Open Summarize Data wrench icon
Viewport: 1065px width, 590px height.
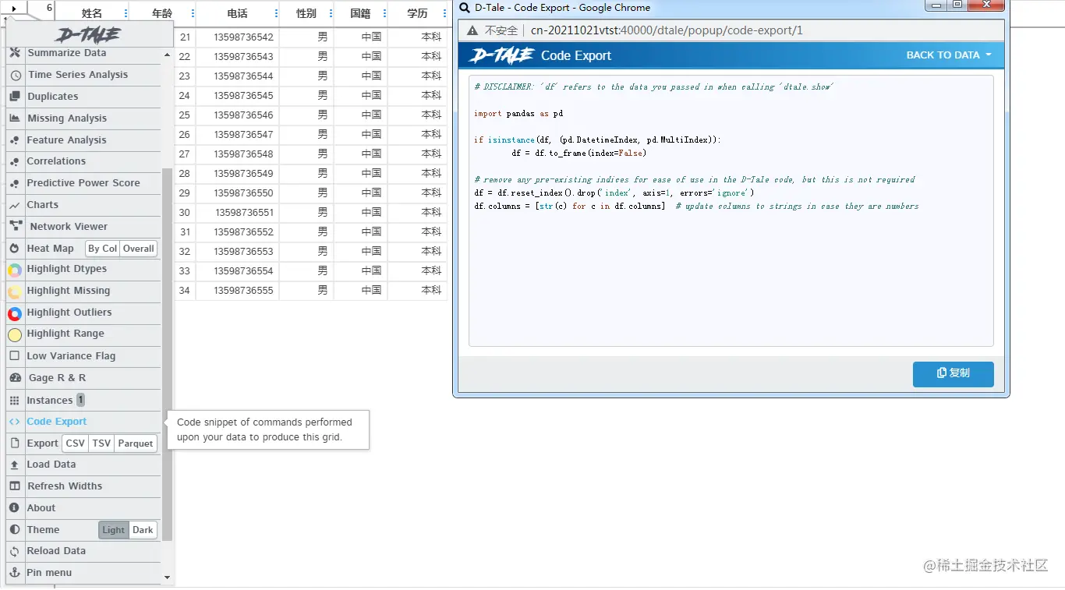click(15, 53)
